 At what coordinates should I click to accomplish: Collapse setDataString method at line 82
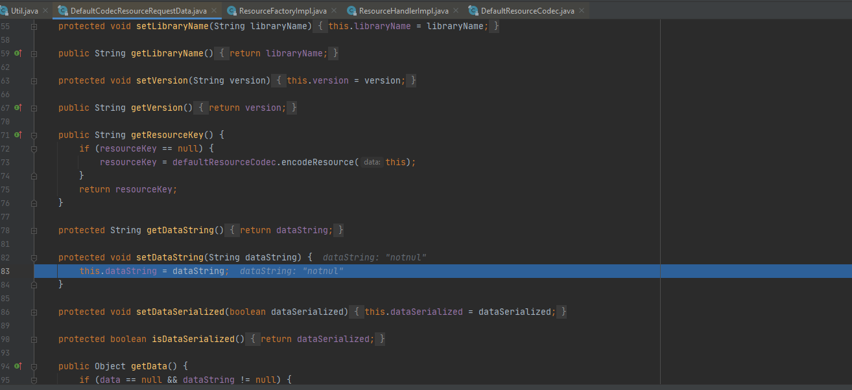pyautogui.click(x=34, y=257)
